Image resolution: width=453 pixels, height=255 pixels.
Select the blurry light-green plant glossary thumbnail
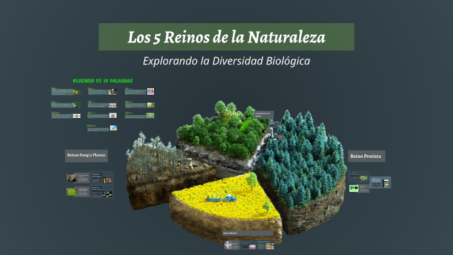coord(151,105)
